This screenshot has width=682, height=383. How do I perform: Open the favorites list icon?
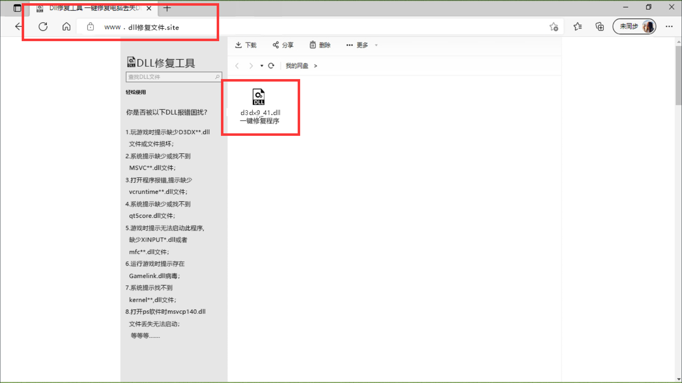pos(578,27)
